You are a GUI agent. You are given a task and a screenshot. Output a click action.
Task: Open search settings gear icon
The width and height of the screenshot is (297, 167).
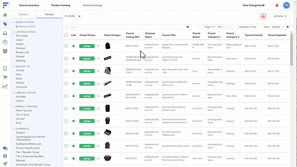click(188, 27)
